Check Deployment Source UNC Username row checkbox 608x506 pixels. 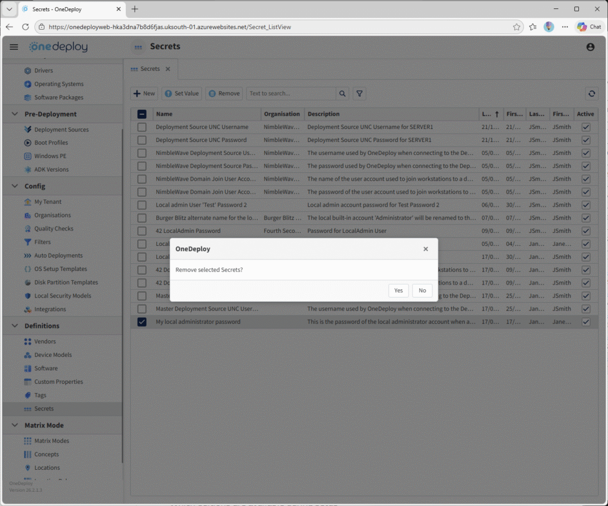click(x=142, y=126)
